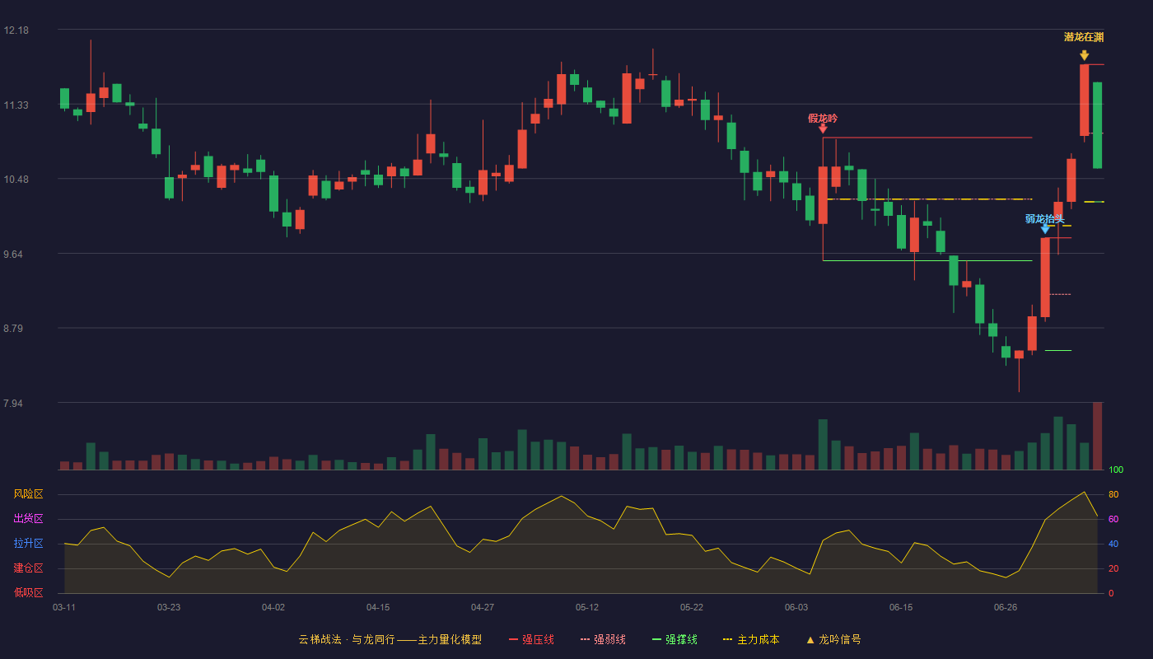Screen dimensions: 1153x659
Task: Toggle the 强压线 legend item
Action: (531, 640)
